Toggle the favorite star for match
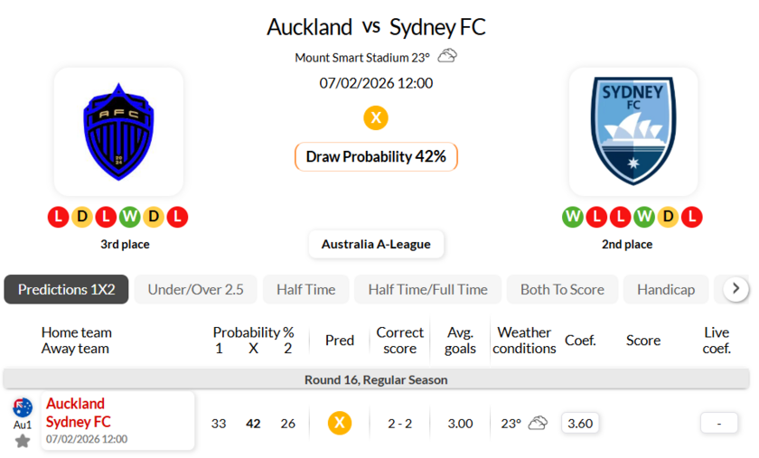 coord(23,441)
